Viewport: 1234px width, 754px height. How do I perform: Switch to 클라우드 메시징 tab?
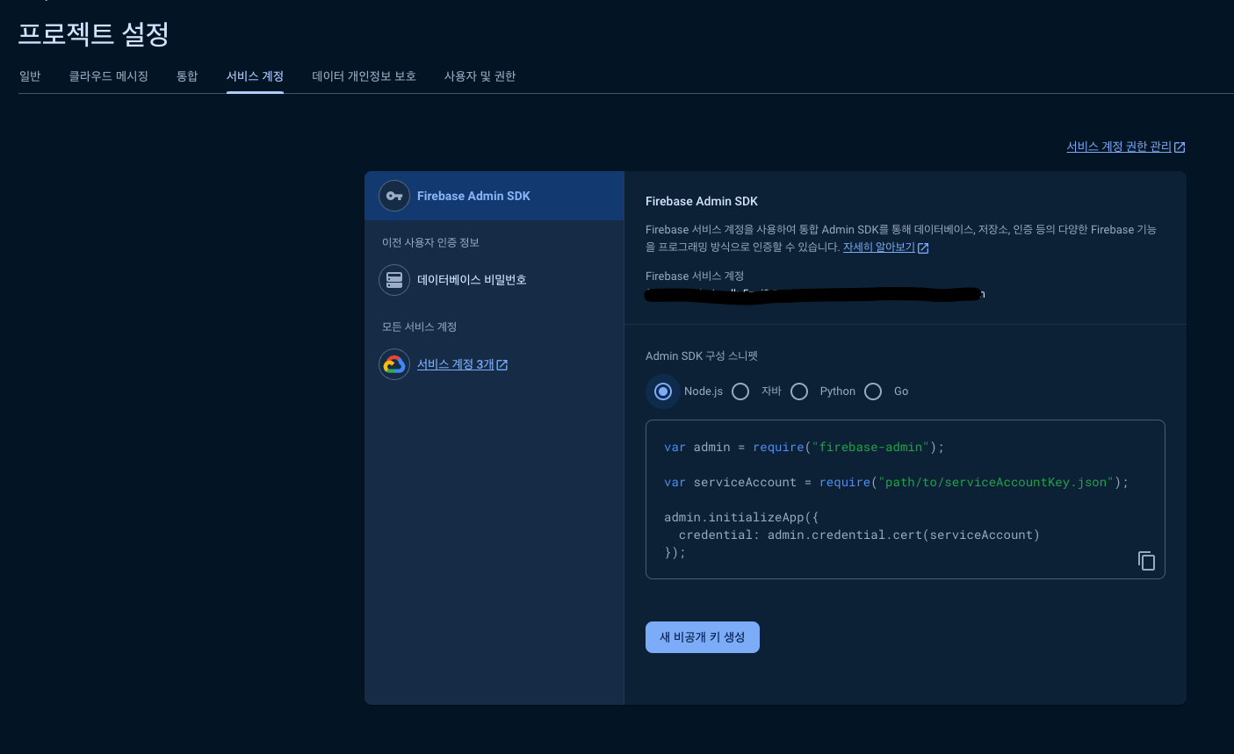[x=109, y=76]
